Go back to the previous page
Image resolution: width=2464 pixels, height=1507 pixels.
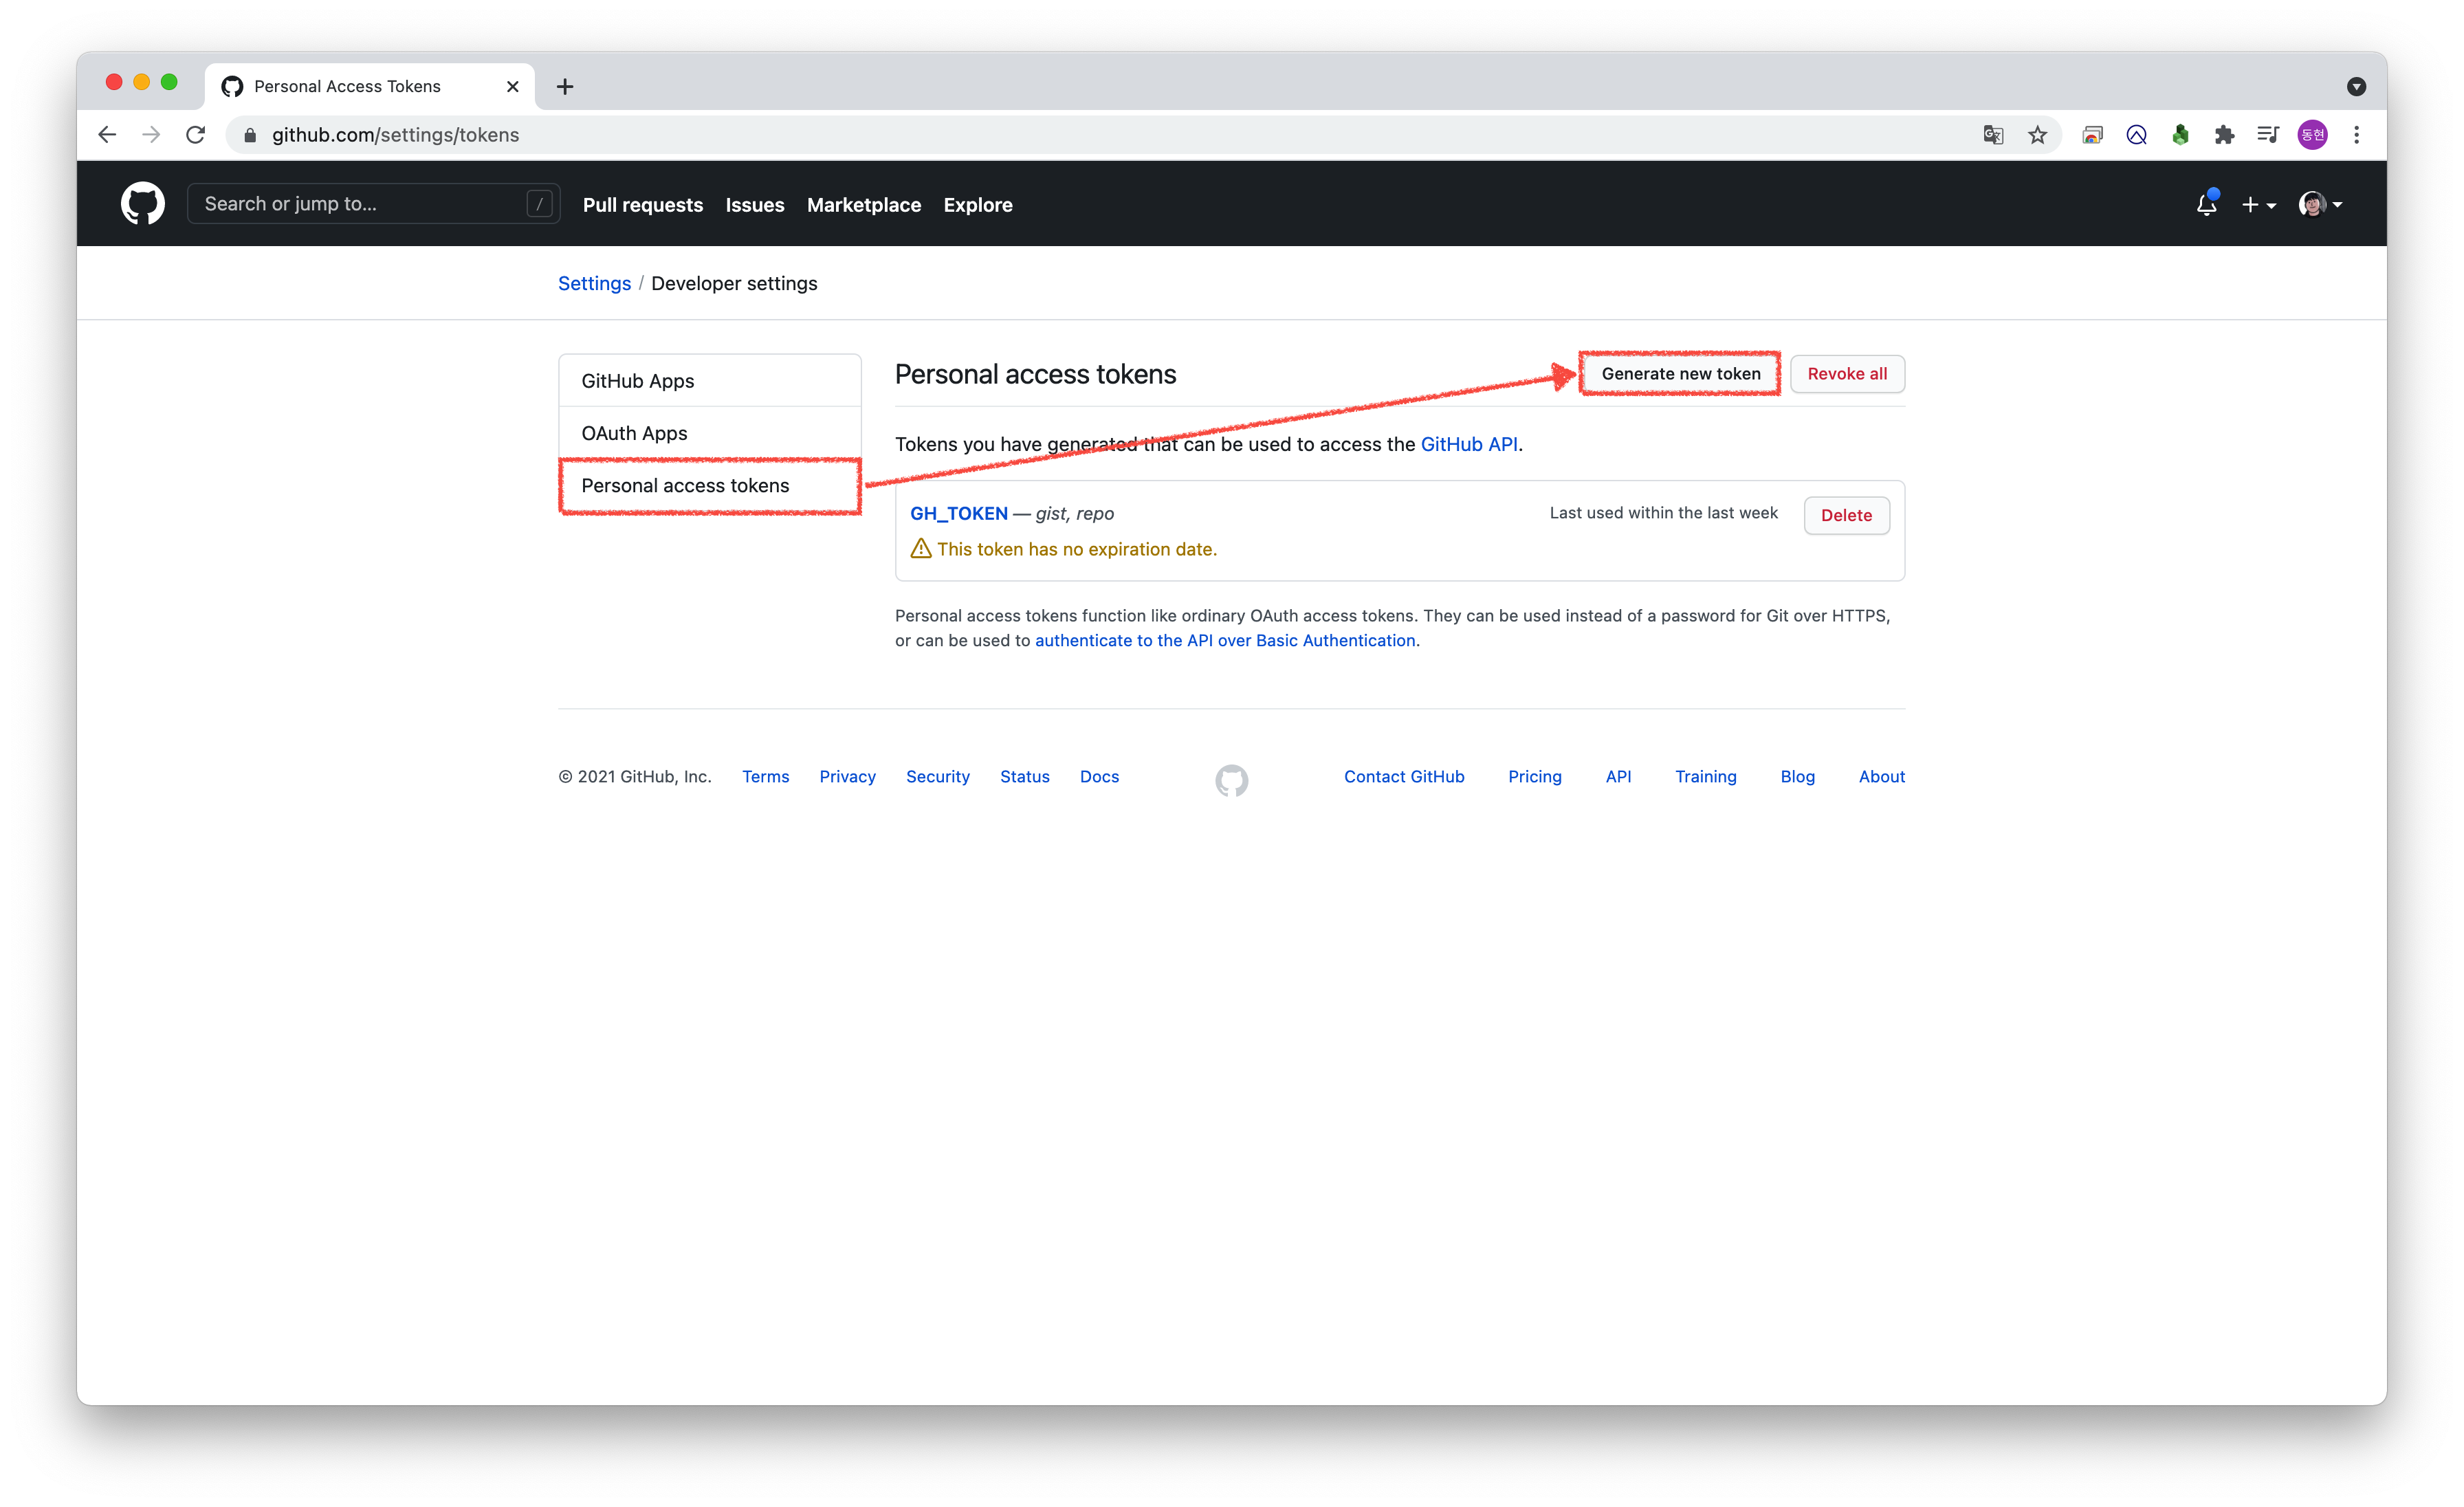point(108,135)
